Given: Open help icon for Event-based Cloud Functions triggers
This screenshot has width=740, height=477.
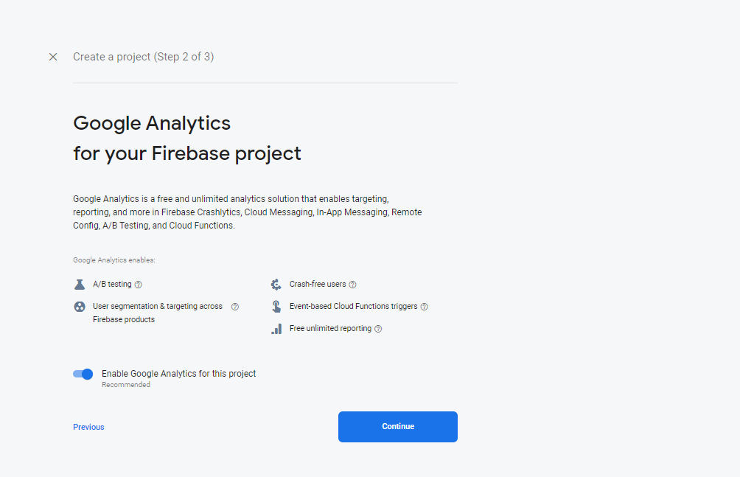Looking at the screenshot, I should click(x=425, y=307).
